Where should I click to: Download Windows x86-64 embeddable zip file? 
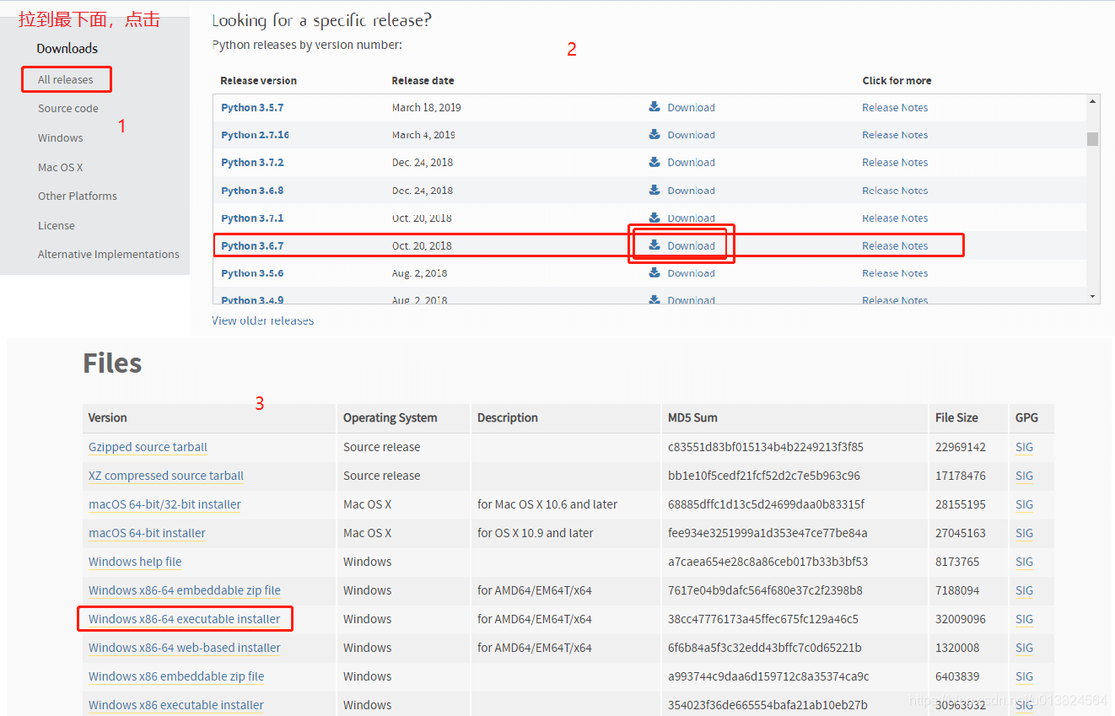tap(185, 590)
